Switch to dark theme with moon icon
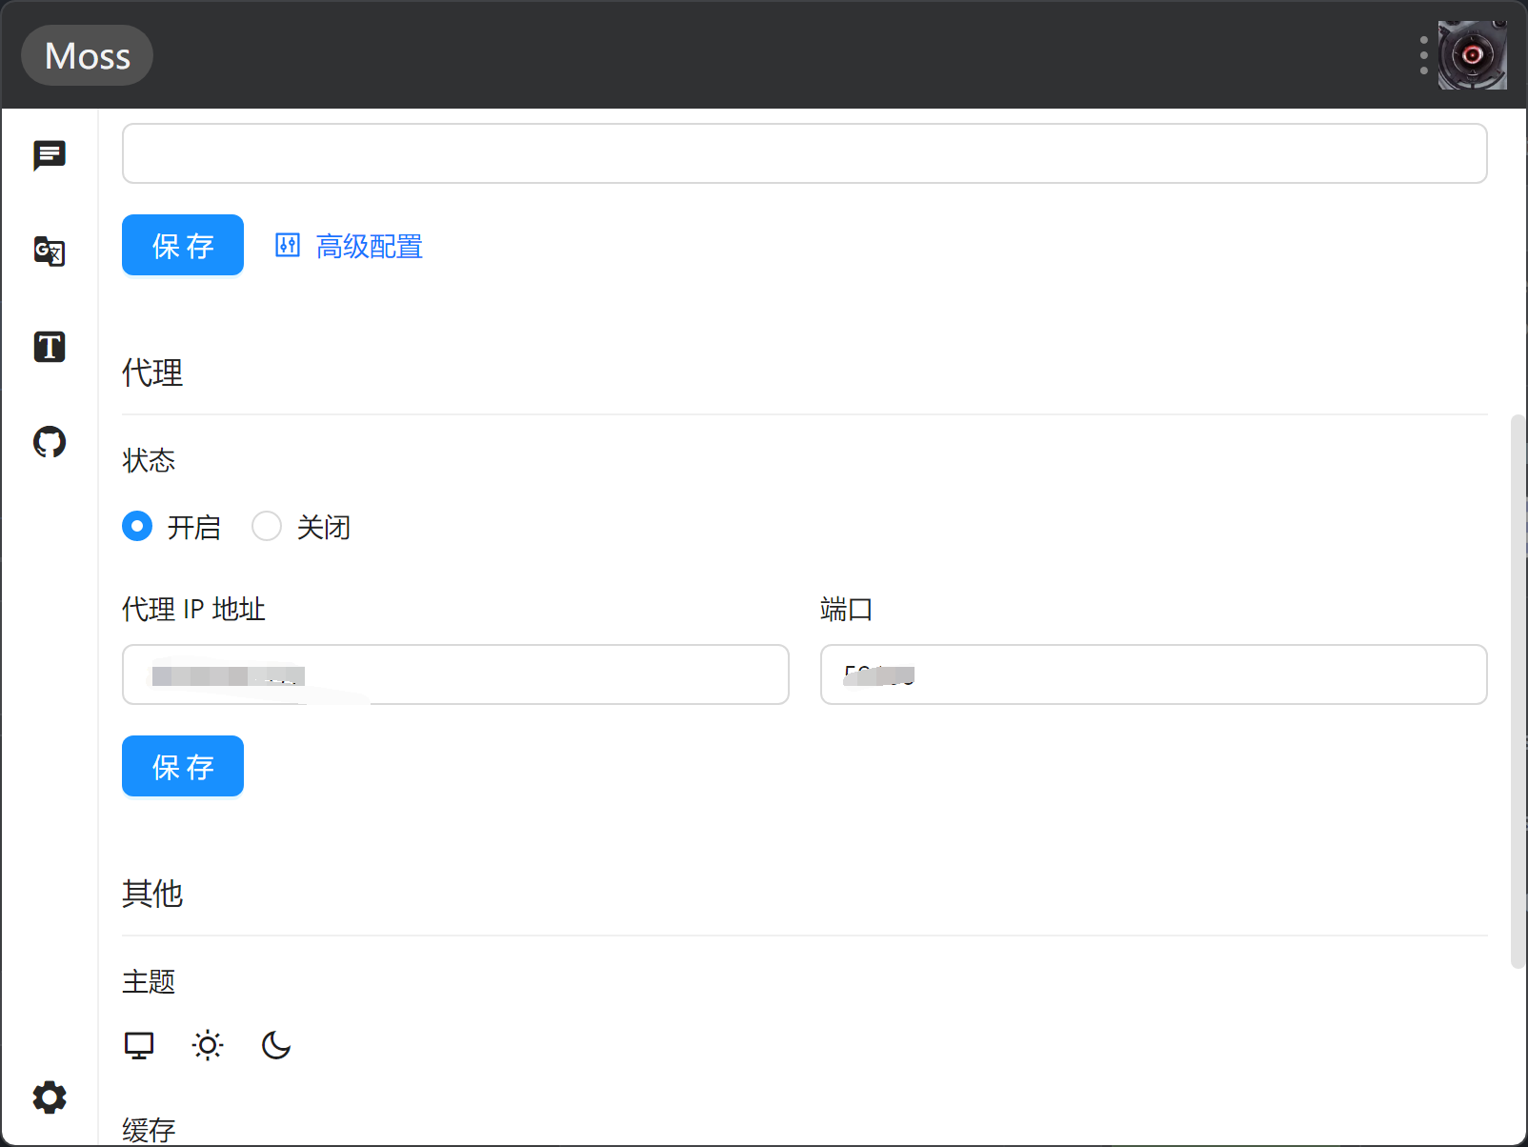1528x1147 pixels. [x=275, y=1045]
